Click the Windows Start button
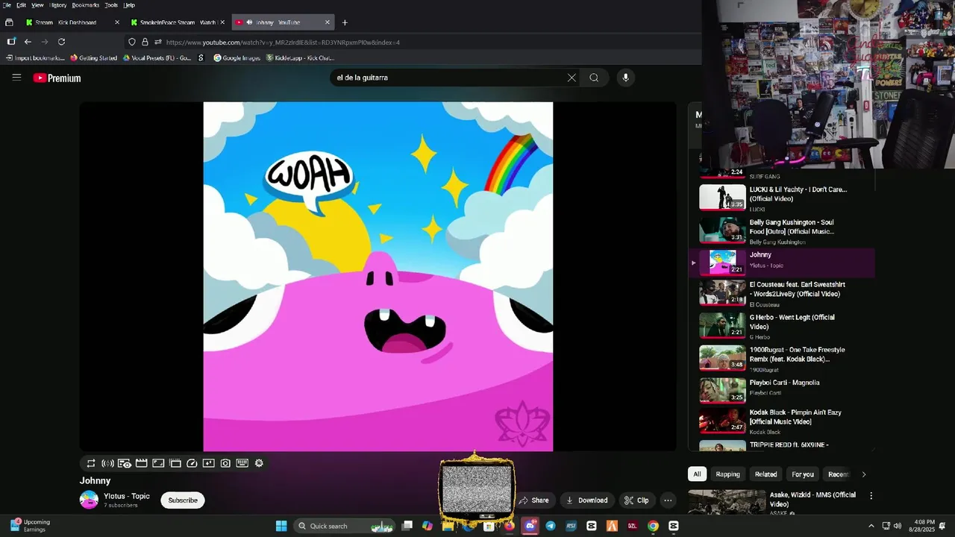Screen dimensions: 955x537 pyautogui.click(x=281, y=526)
